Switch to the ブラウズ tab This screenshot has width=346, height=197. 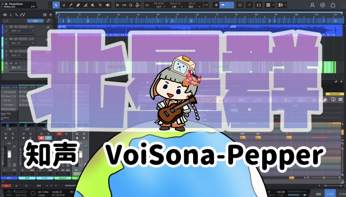click(341, 194)
